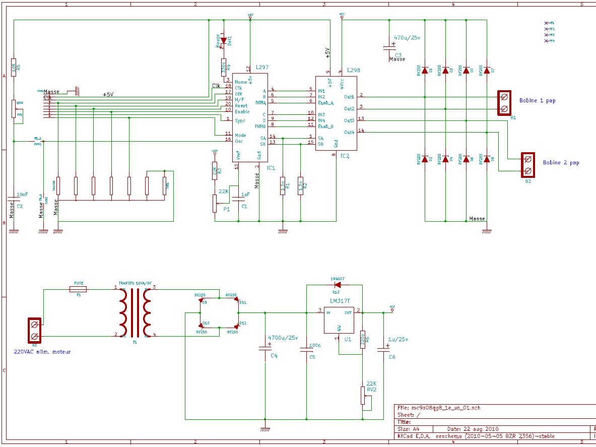
Task: Select terminal block B3 mains input
Action: pyautogui.click(x=35, y=330)
